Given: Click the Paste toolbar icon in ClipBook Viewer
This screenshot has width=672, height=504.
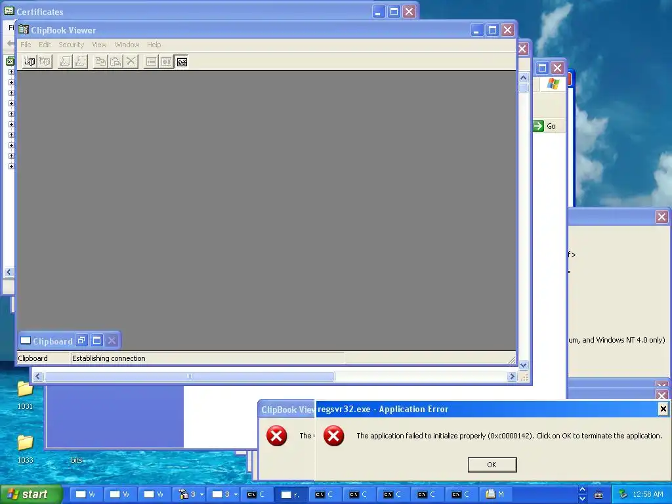Looking at the screenshot, I should tap(115, 62).
